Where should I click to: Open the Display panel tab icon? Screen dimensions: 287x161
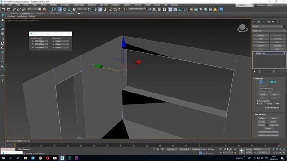273,22
